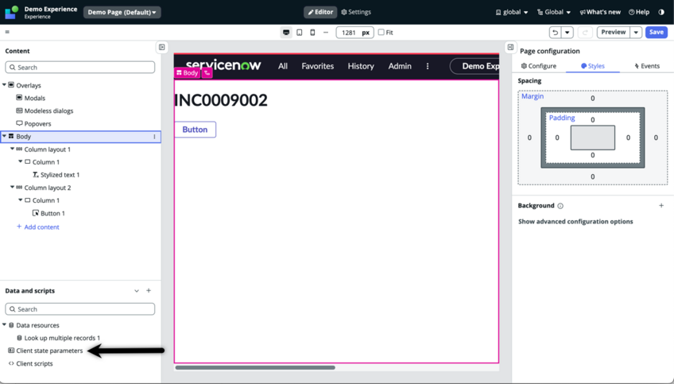Viewport: 674px width, 384px height.
Task: Open the Global update set dropdown
Action: click(554, 12)
